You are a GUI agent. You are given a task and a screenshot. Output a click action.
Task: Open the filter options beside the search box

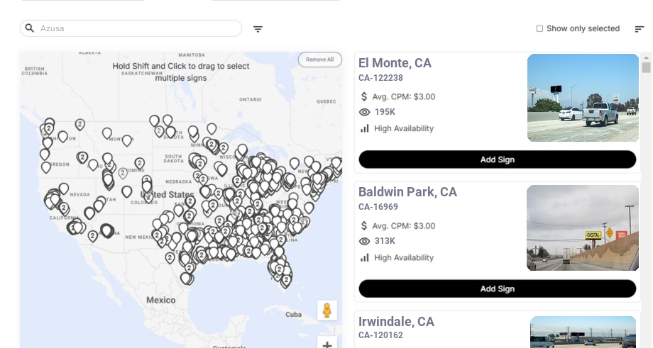point(258,29)
